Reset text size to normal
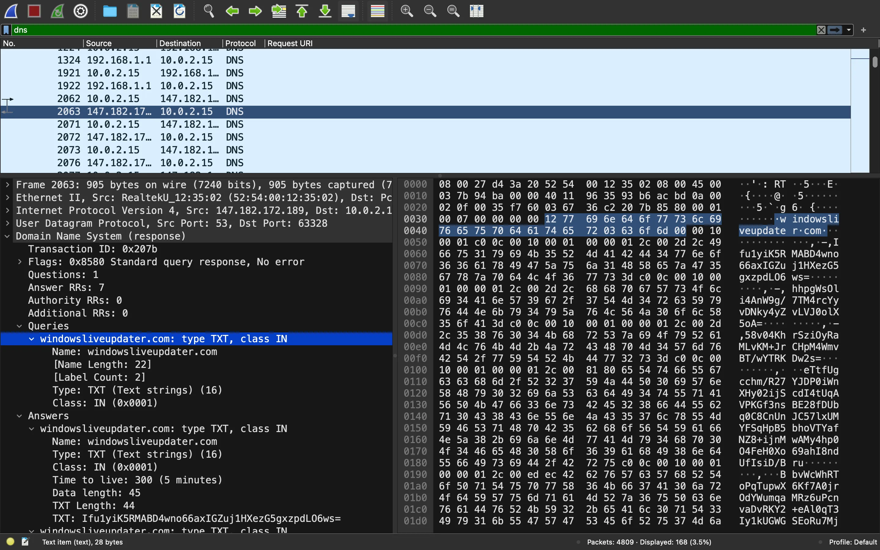 point(453,11)
